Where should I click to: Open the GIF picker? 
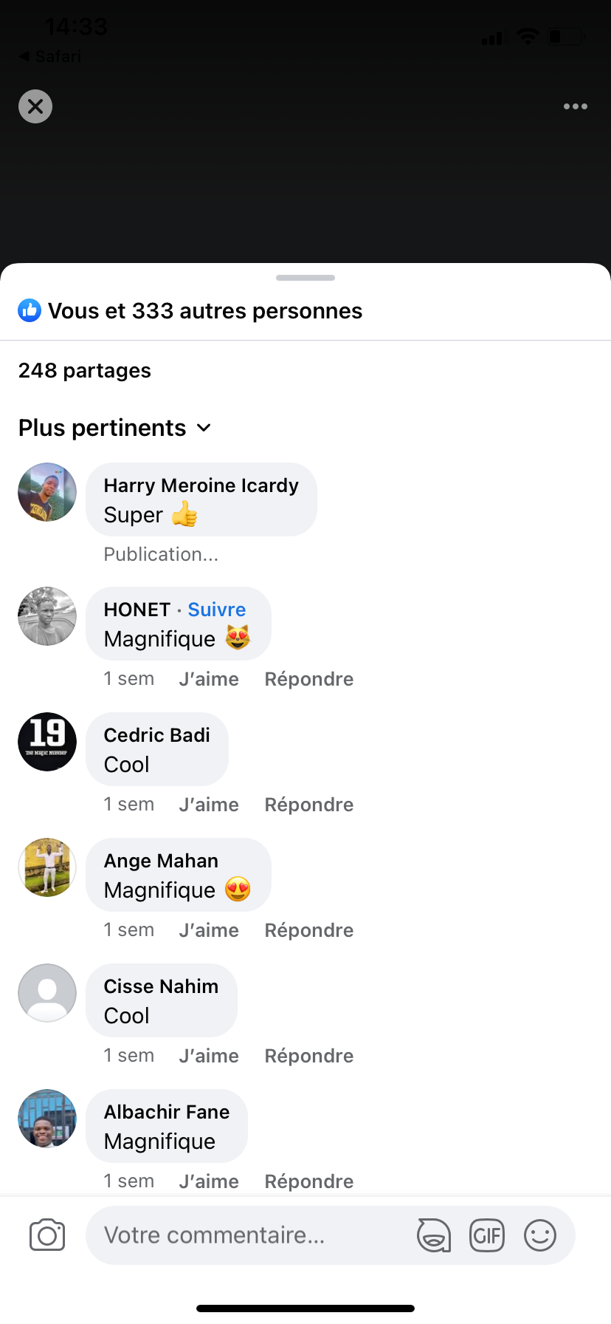pos(487,1235)
